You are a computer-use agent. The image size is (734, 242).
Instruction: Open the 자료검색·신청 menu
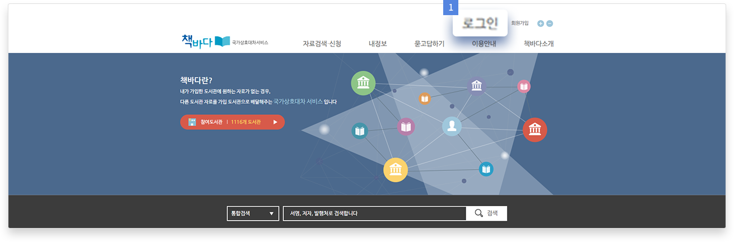322,44
